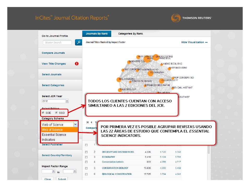Click the LANDSC ECOL ENG node
Screen dimensions: 250x187
pos(161,64)
